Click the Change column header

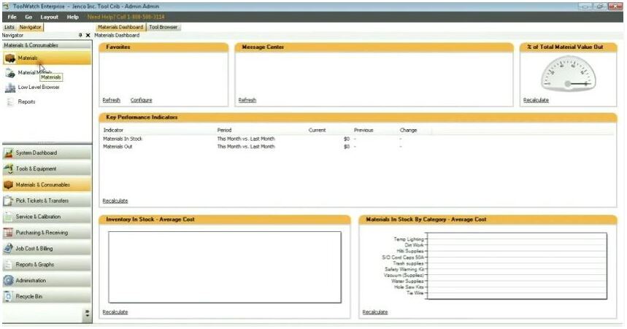tap(408, 130)
